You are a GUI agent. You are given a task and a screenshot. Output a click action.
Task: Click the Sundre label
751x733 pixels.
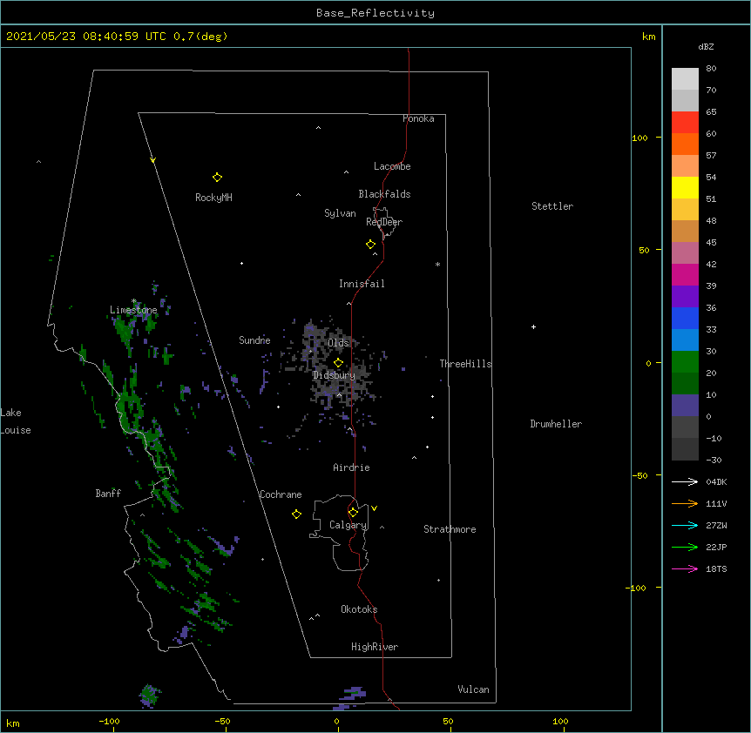(254, 340)
